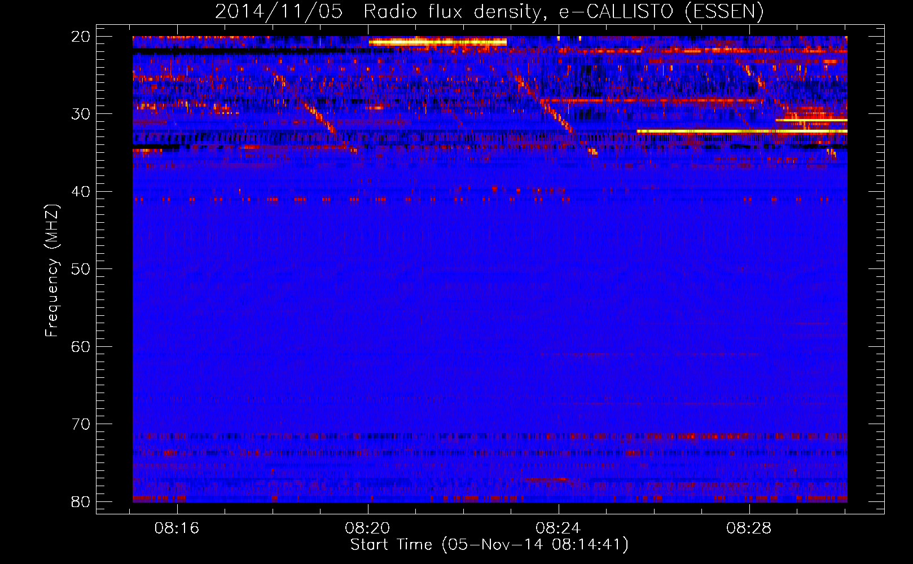913x564 pixels.
Task: Click the 30 MHz frequency tick label
Action: pyautogui.click(x=81, y=114)
